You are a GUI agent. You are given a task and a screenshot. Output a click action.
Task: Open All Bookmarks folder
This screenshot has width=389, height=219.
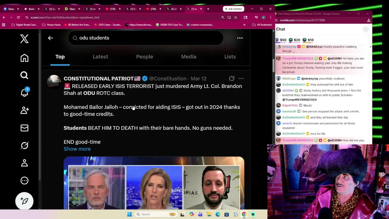(262, 25)
